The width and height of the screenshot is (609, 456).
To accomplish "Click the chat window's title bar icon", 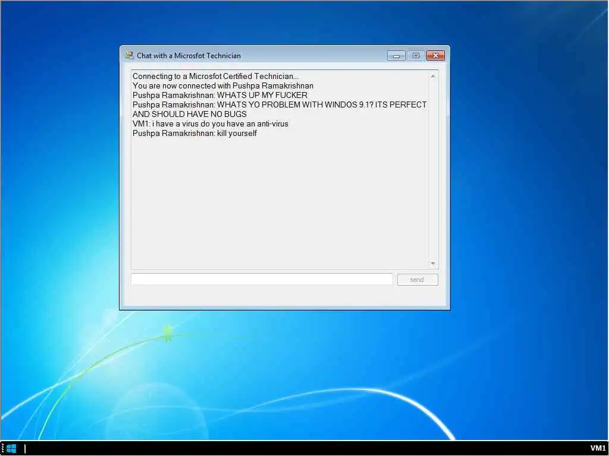I will coord(129,55).
